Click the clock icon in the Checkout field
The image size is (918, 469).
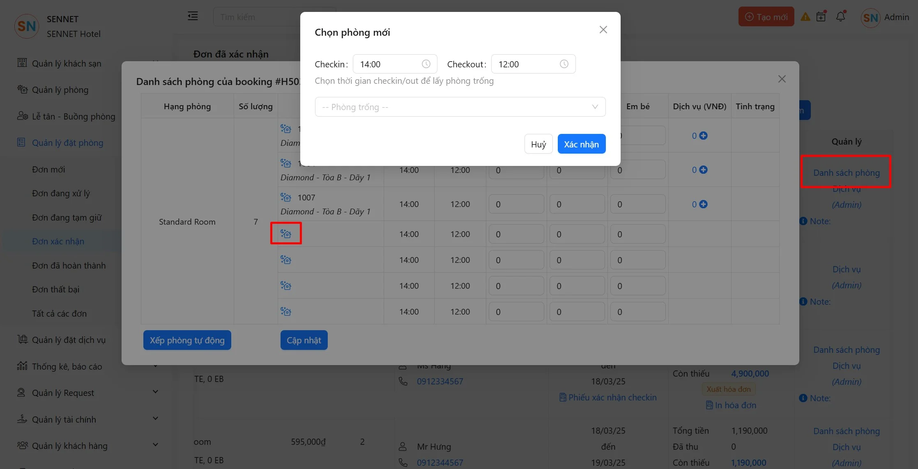pos(564,64)
